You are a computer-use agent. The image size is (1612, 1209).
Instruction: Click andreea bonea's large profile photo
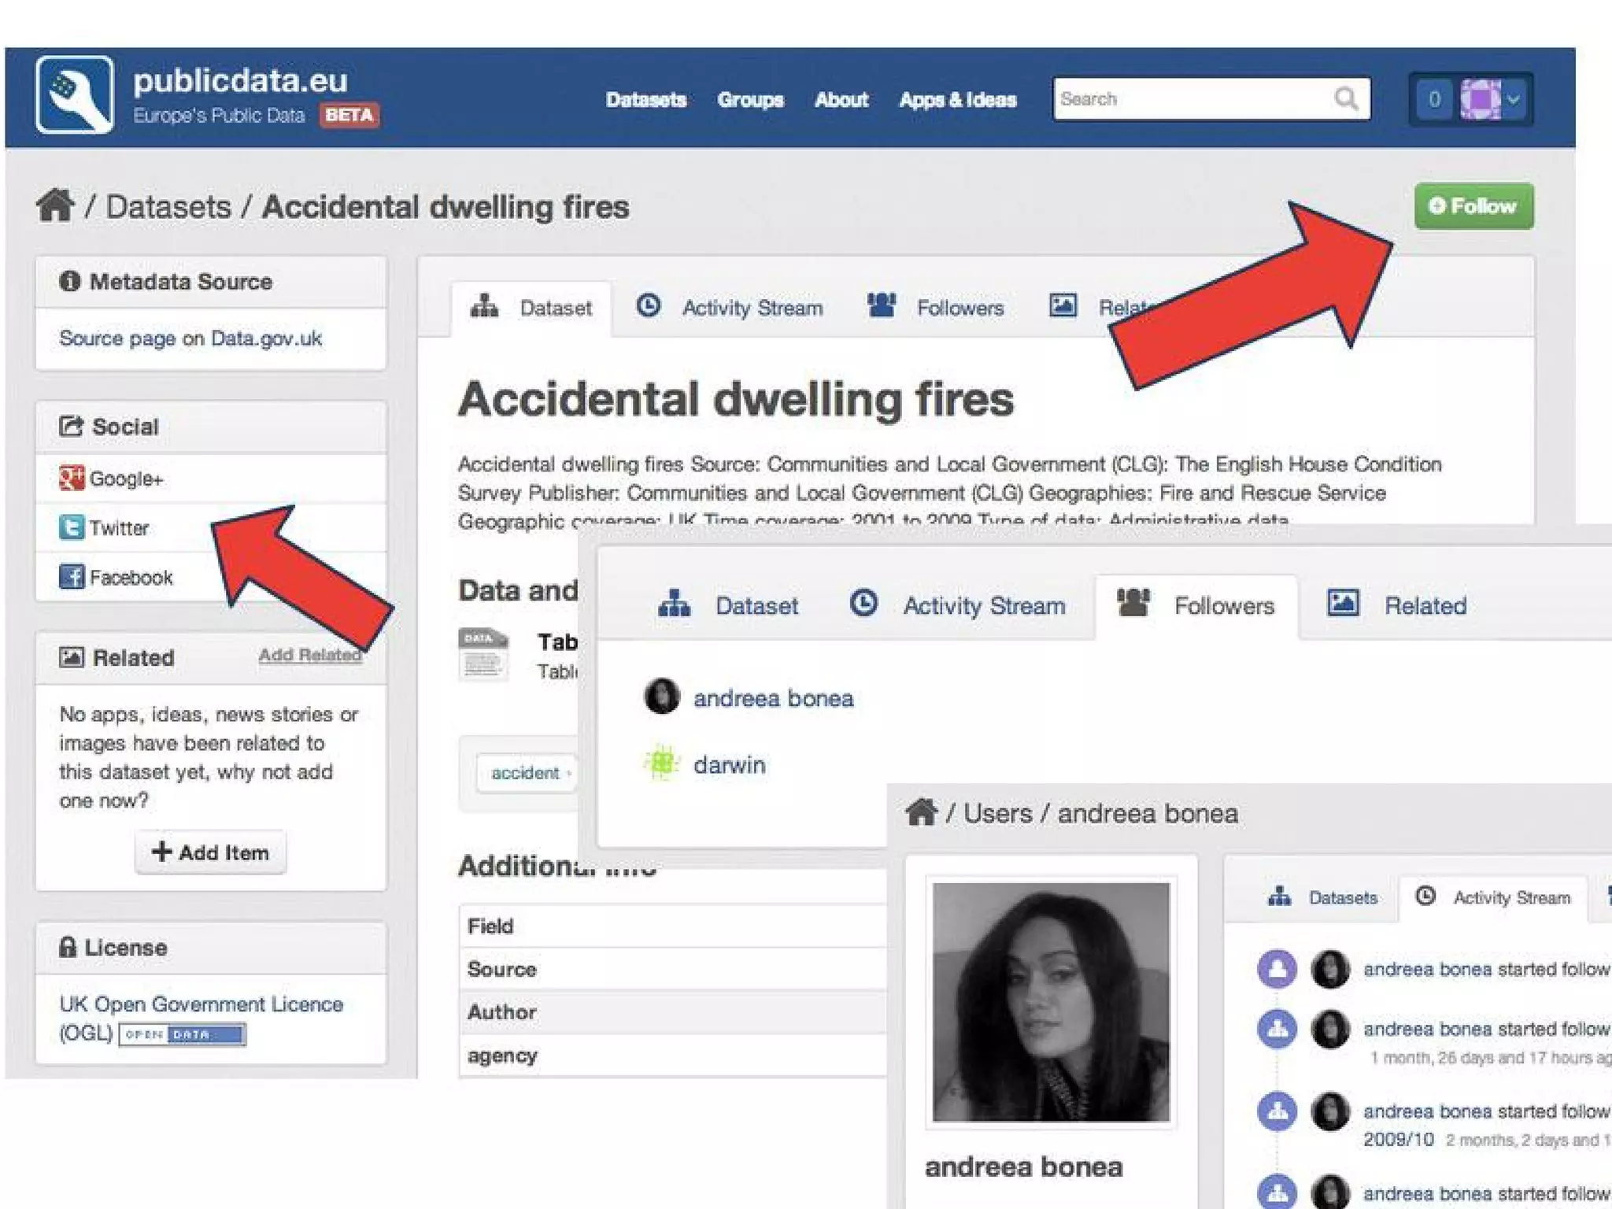point(1051,1001)
